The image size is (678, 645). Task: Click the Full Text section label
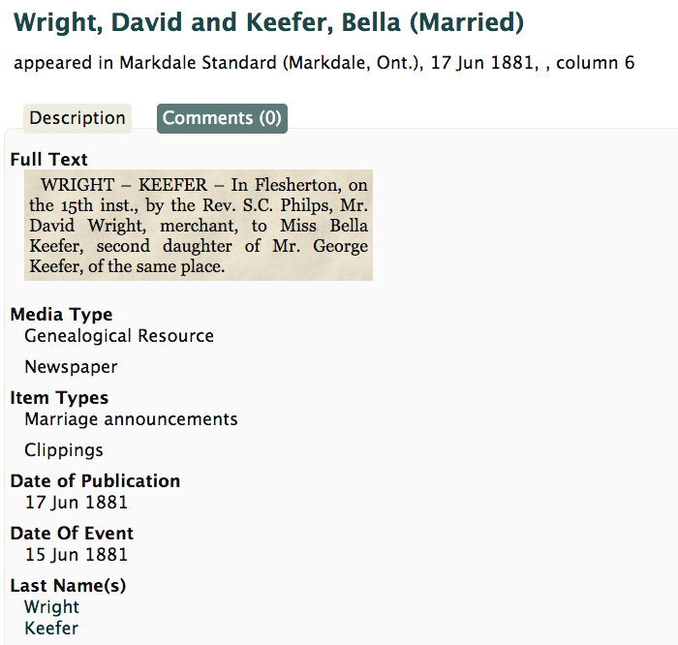(x=48, y=160)
